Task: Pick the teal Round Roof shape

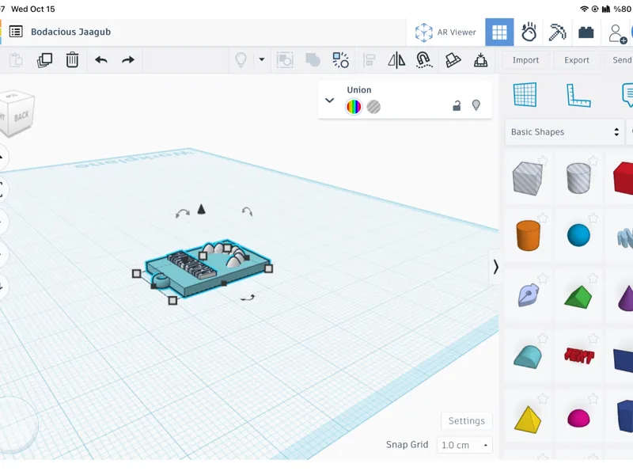Action: [x=528, y=357]
